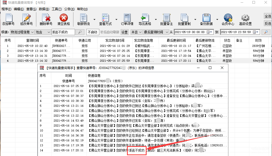Expand the 并且 logic dropdown
Image resolution: width=272 pixels, height=156 pixels.
click(x=136, y=32)
